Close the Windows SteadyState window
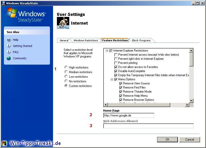The image size is (206, 148). pyautogui.click(x=202, y=3)
